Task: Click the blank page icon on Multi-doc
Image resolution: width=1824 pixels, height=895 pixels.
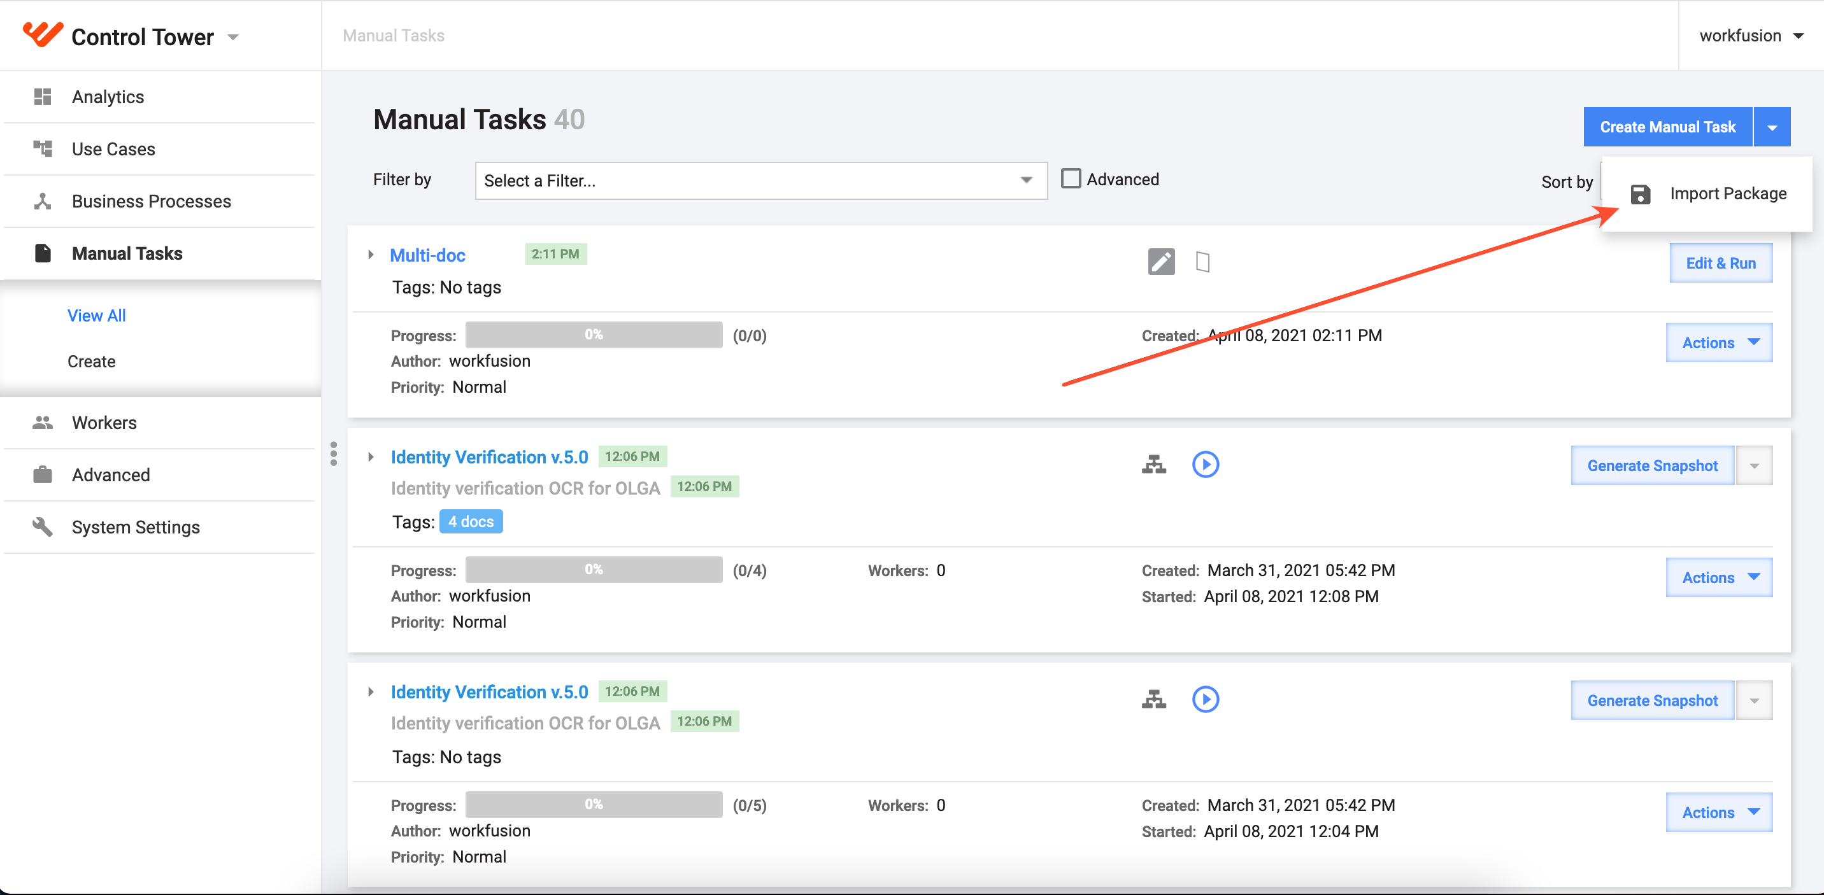Action: point(1202,262)
